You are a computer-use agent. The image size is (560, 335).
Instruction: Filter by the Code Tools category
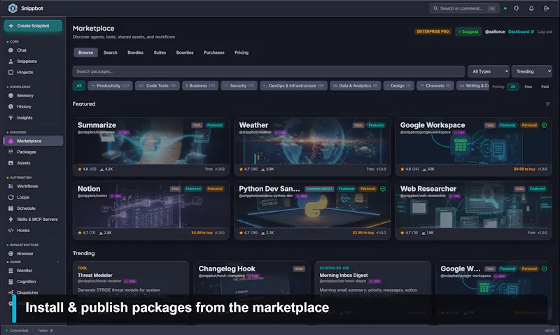click(157, 85)
